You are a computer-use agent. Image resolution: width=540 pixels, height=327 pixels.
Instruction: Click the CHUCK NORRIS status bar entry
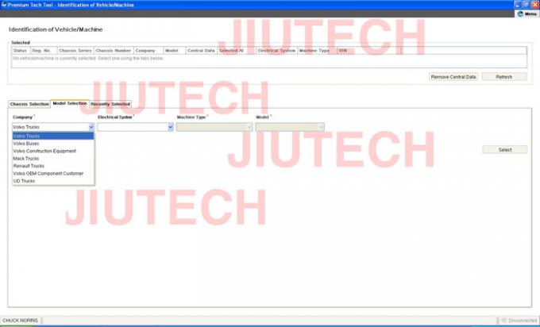pos(21,321)
